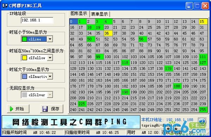Click the IP地址段 input field
The height and width of the screenshot is (137, 211).
pos(37,20)
